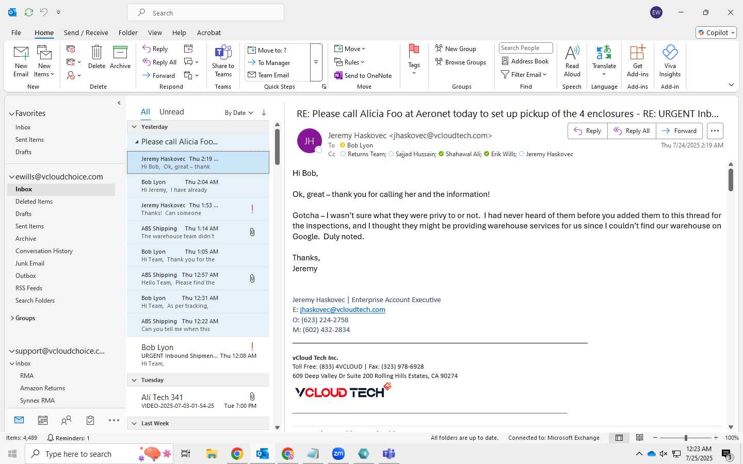Switch to People view icon
743x464 pixels.
pyautogui.click(x=66, y=420)
